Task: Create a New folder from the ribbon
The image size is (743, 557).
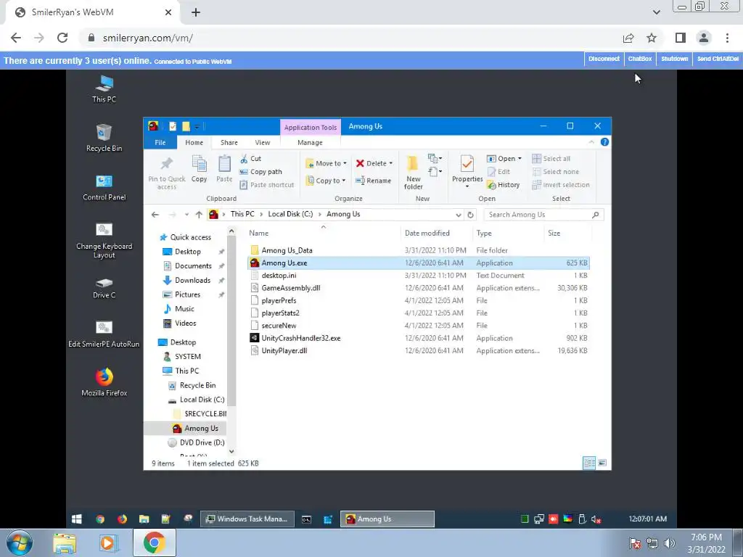Action: [x=413, y=173]
